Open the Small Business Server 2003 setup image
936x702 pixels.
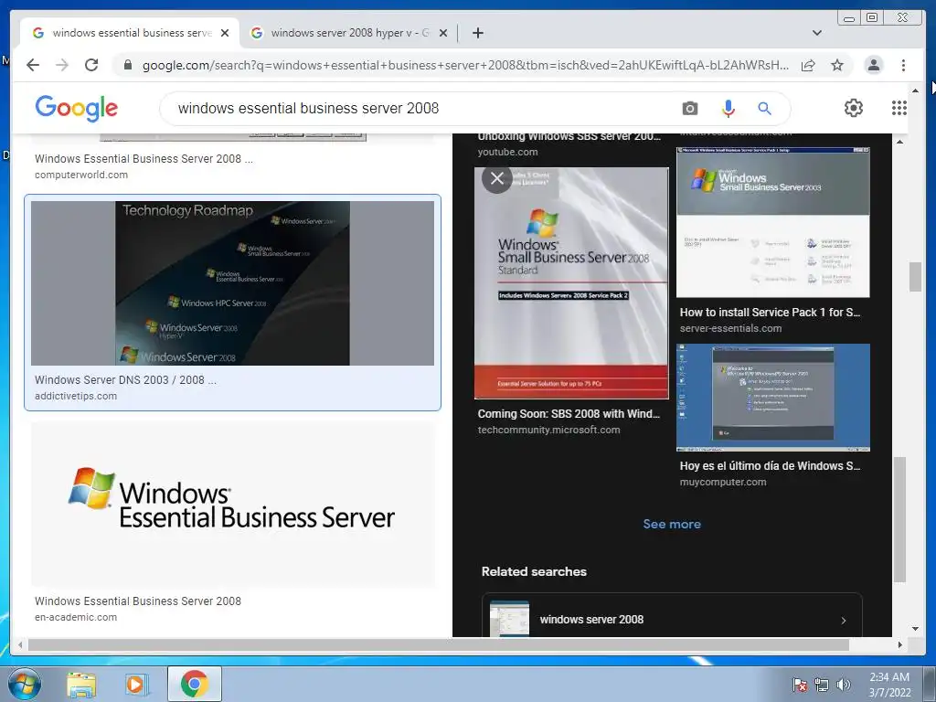tap(773, 222)
